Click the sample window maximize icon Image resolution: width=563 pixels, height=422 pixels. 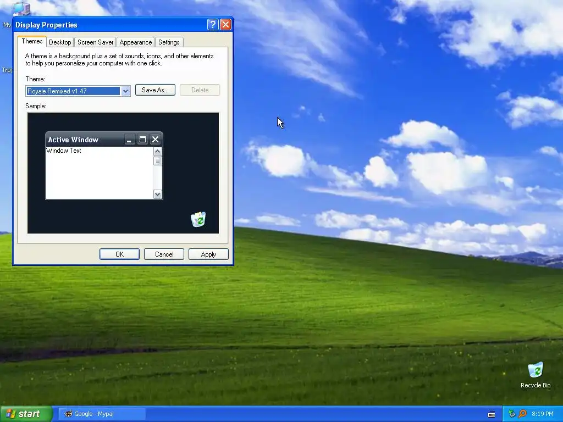142,139
